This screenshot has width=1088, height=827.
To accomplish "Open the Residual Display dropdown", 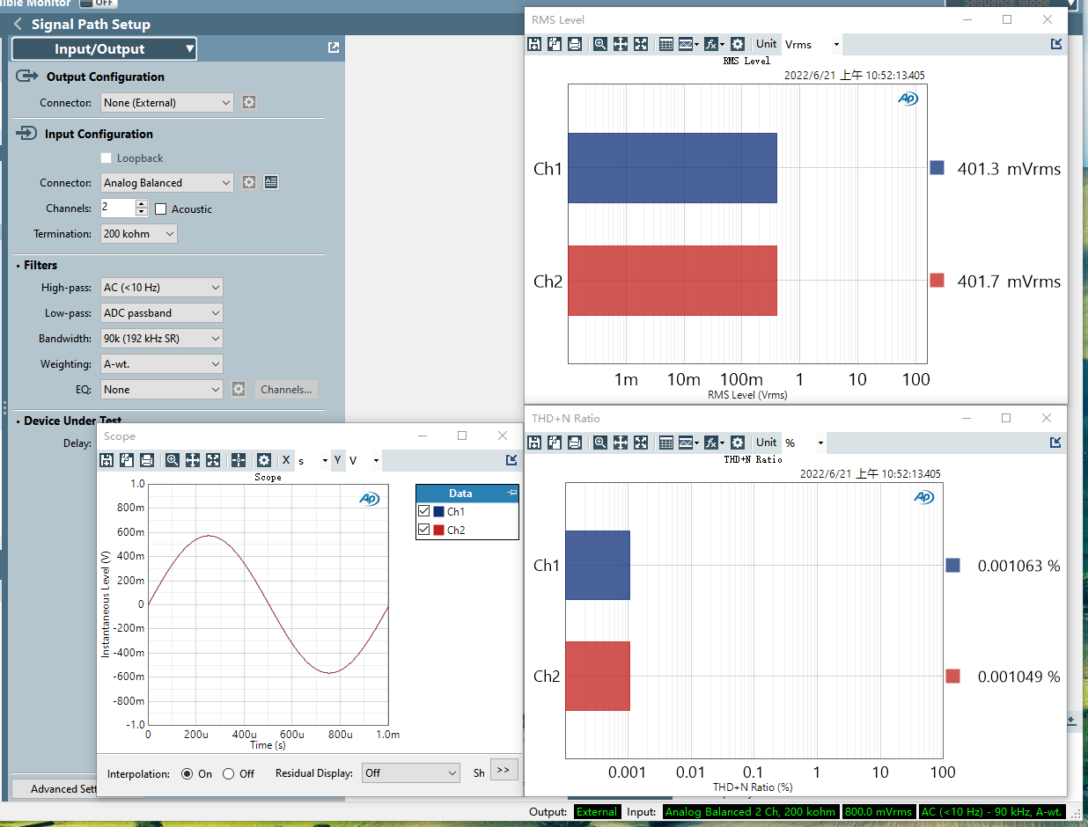I will [411, 773].
